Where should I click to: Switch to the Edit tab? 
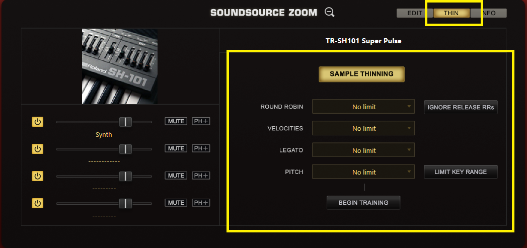click(x=414, y=13)
